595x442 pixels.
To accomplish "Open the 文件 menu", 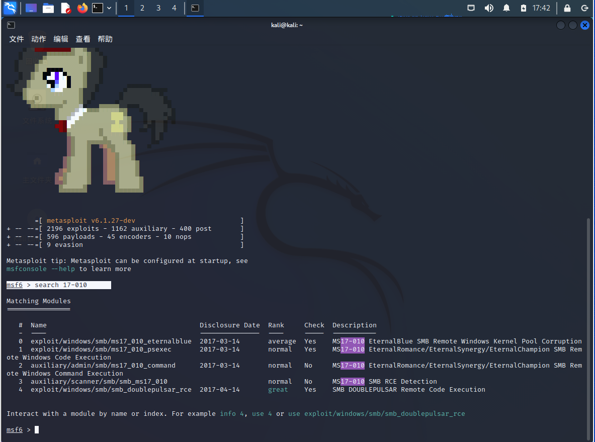I will pyautogui.click(x=16, y=39).
